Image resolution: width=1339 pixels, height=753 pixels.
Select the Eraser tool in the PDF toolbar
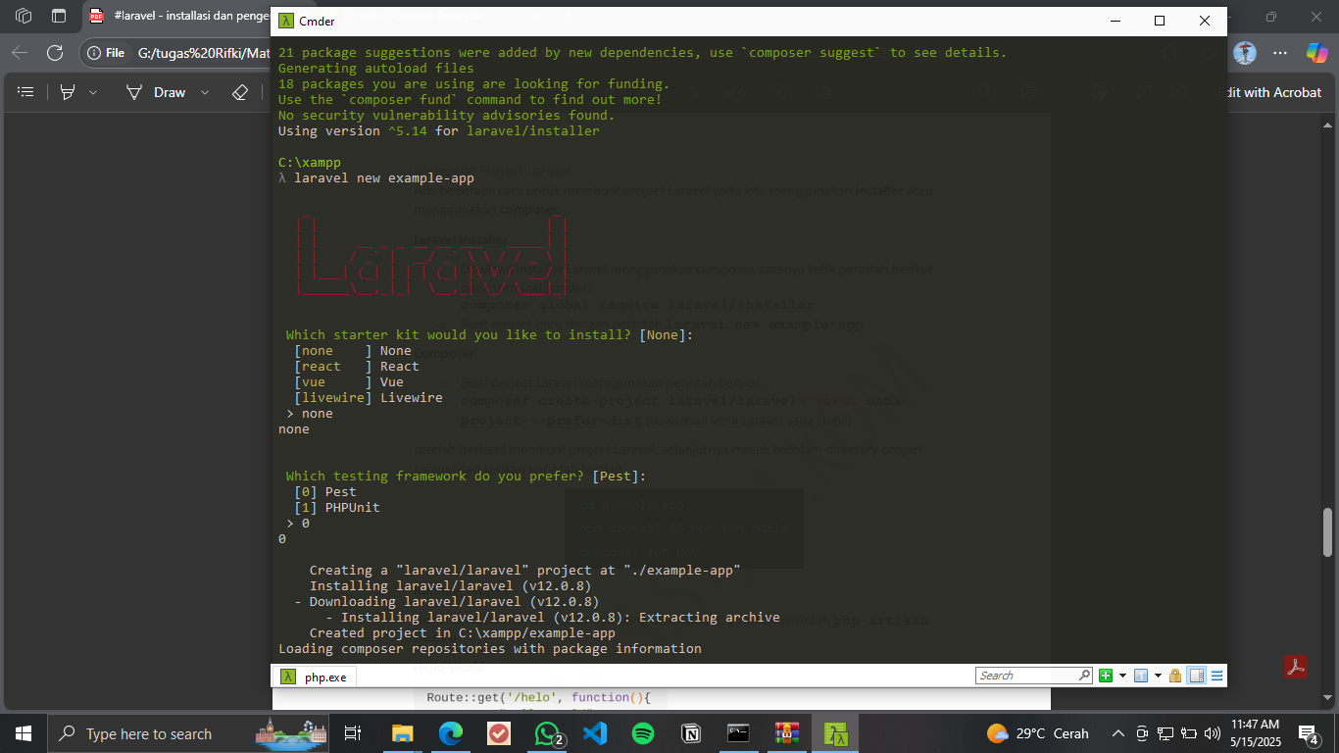point(240,92)
